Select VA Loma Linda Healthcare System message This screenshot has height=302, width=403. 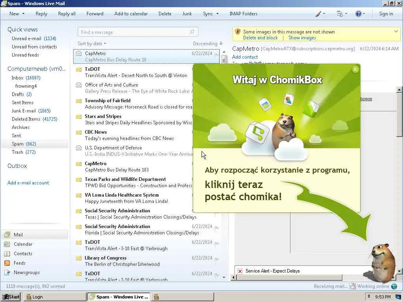134,198
